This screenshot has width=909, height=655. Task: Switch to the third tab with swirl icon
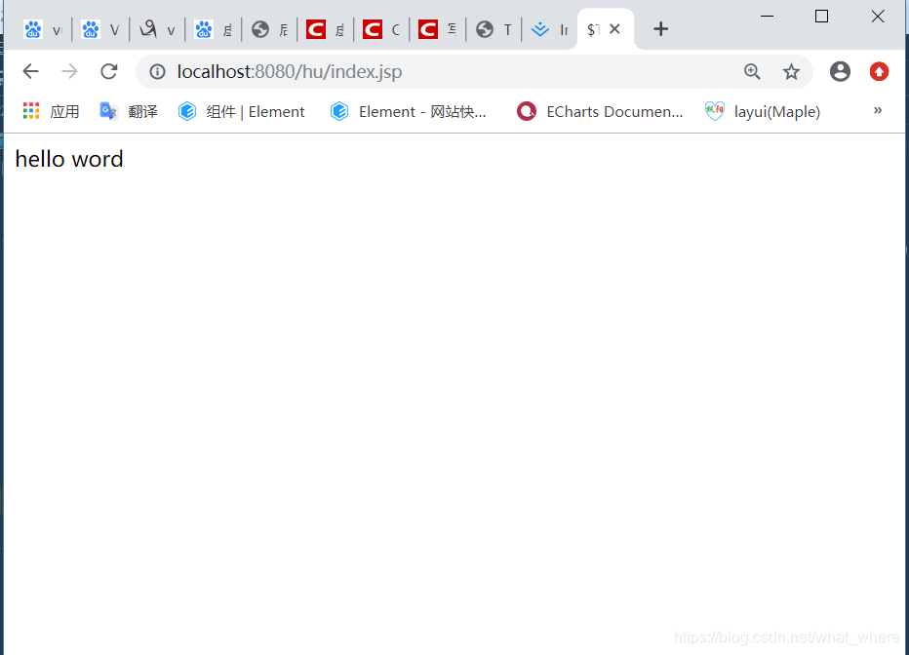156,29
